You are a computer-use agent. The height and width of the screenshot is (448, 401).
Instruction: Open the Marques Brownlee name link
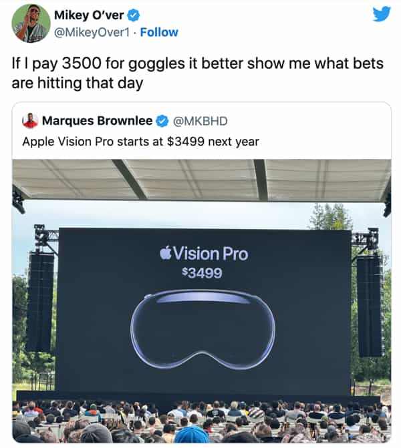pos(98,121)
